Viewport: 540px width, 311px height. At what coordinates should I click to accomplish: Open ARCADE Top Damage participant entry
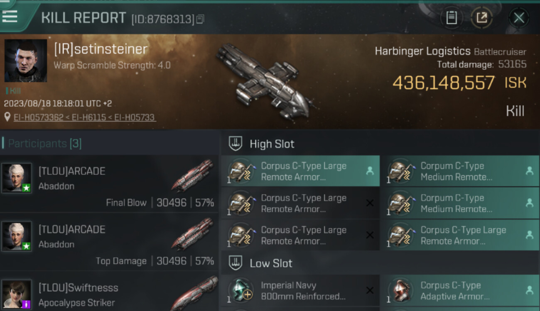click(109, 242)
